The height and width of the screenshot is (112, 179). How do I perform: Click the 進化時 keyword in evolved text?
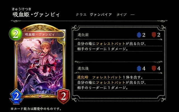[x=83, y=77]
